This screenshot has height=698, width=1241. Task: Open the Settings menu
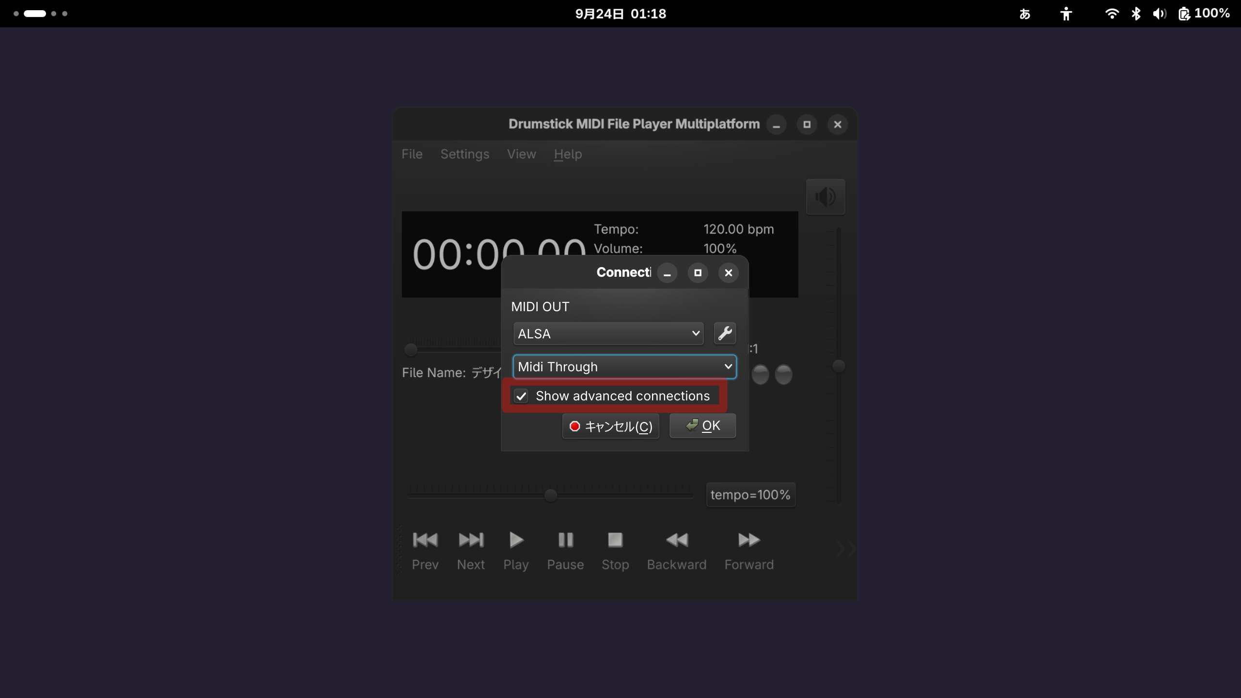[x=464, y=154]
